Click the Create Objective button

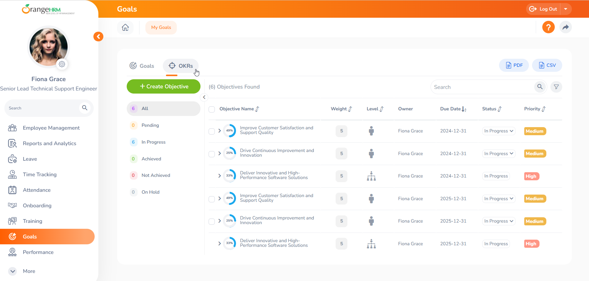click(x=163, y=86)
